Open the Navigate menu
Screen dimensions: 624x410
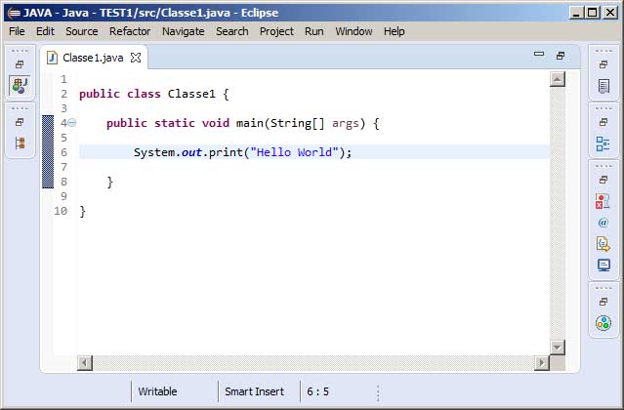(x=183, y=31)
